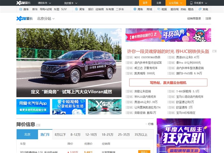224x153 pixels.
Task: Click the 用车 steering wheel icon
Action: point(135,9)
